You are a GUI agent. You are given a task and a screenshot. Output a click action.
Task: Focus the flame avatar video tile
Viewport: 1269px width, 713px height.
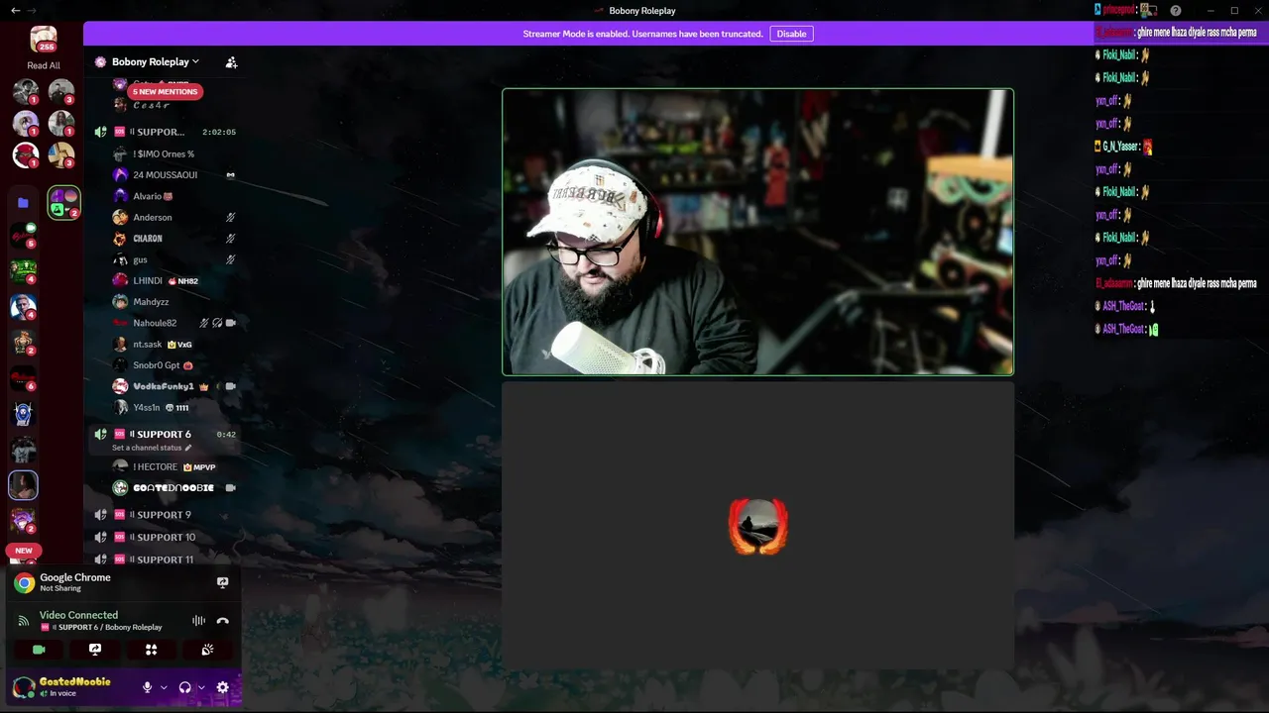757,526
